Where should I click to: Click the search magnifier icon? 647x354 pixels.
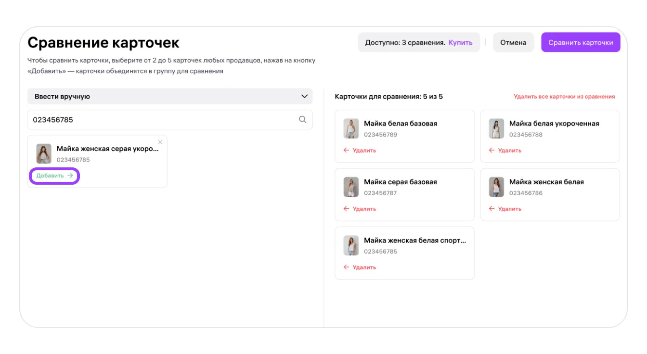302,120
